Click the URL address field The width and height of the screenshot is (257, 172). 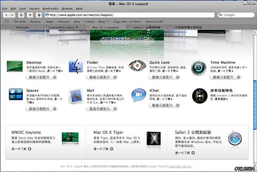coord(129,15)
